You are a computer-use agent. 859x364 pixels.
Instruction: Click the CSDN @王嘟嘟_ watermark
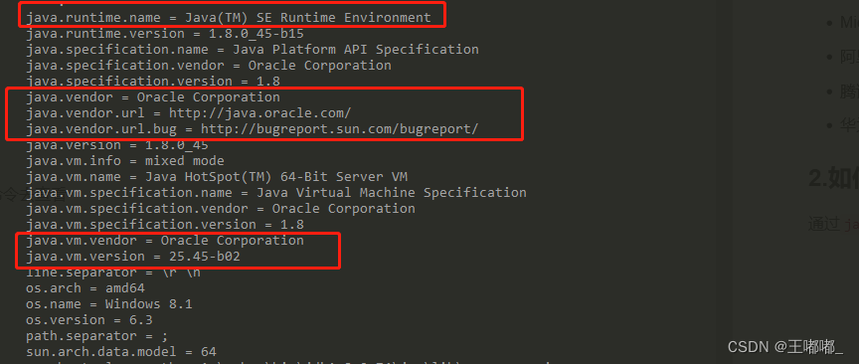tap(785, 346)
